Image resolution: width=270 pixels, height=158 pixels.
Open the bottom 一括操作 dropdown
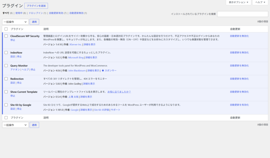(15, 125)
